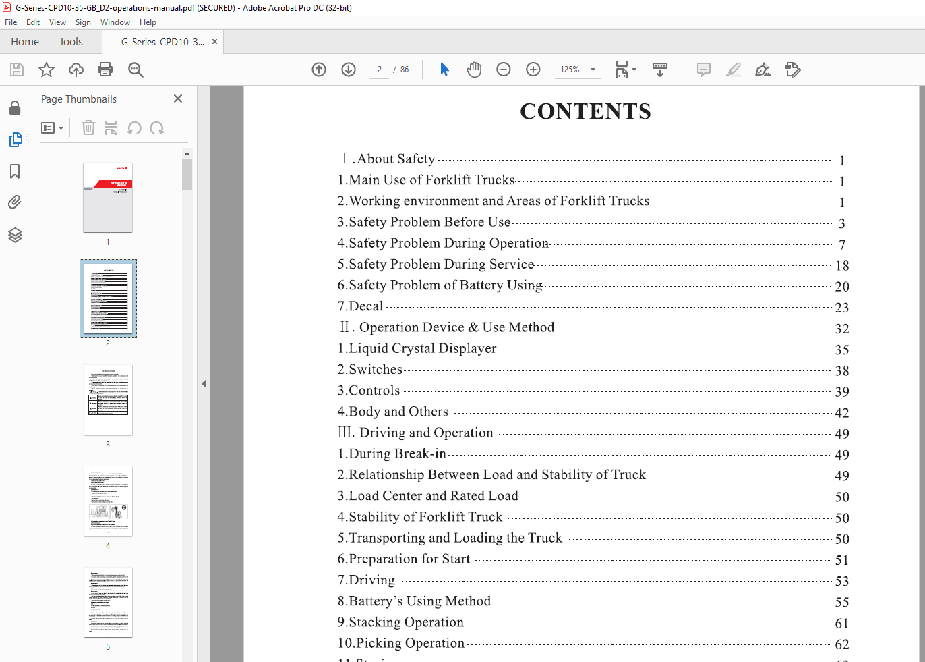Image resolution: width=925 pixels, height=662 pixels.
Task: Click the page number input field
Action: pos(380,70)
